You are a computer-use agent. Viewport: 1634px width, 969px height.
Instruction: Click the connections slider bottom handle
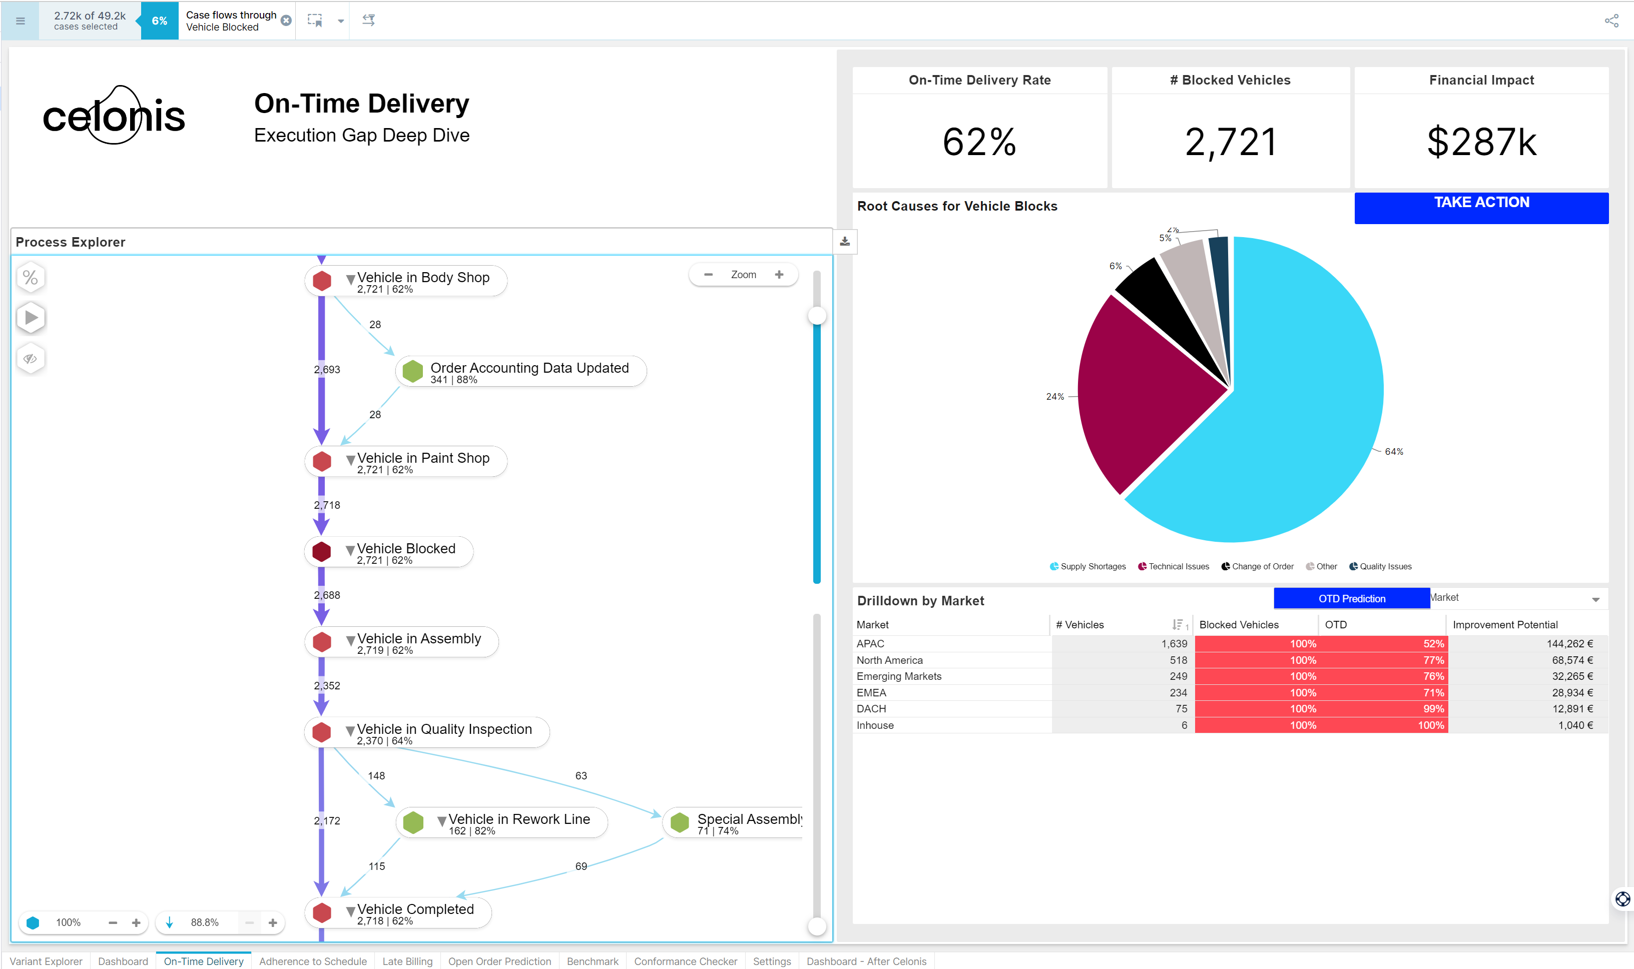tap(817, 926)
